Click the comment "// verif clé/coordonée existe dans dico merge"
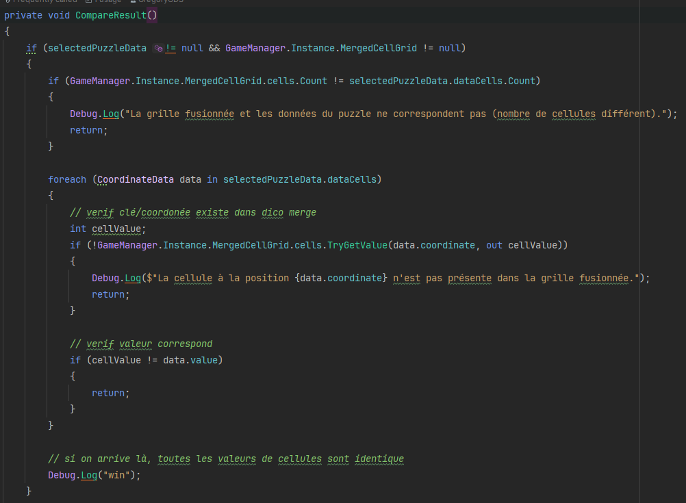Image resolution: width=686 pixels, height=503 pixels. [x=193, y=213]
